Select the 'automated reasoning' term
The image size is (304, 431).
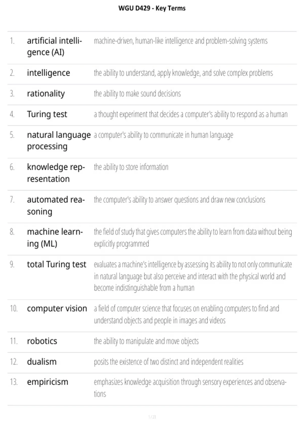(56, 206)
